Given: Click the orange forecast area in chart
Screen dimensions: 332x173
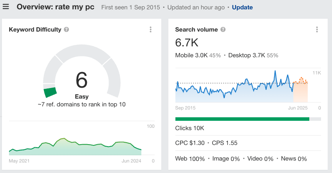Looking at the screenshot, I should (x=300, y=92).
